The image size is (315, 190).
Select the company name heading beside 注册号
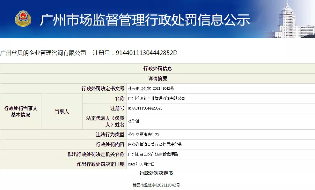tap(43, 53)
